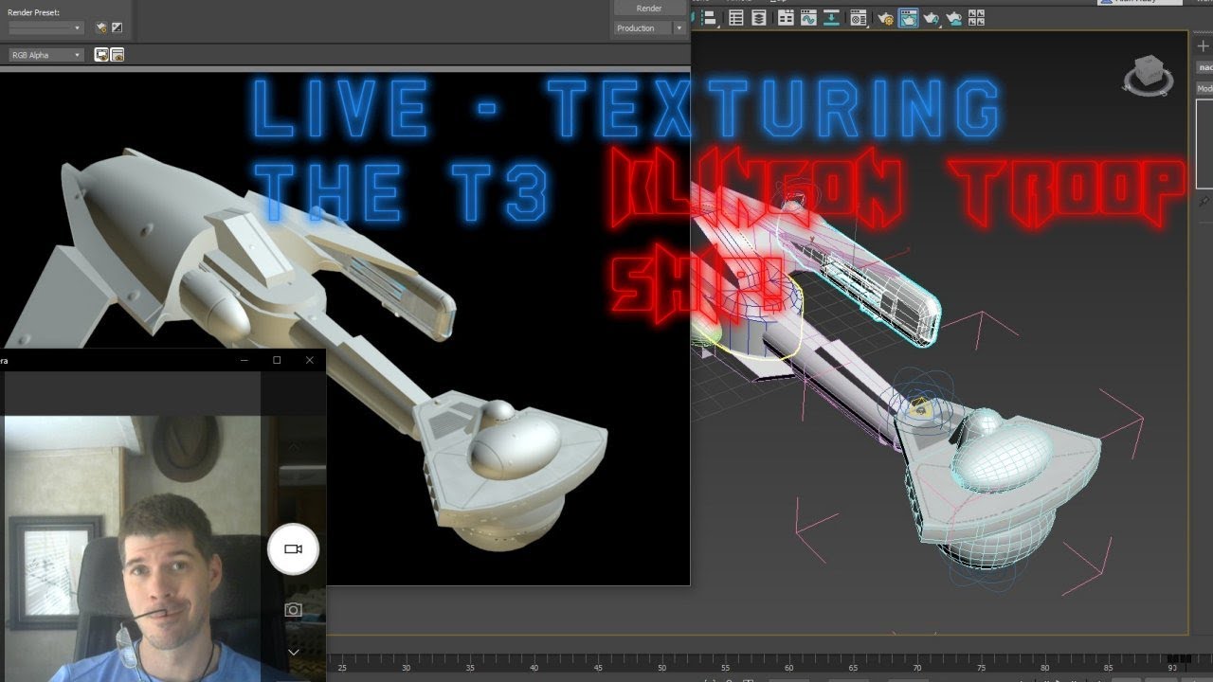Open the Scene Explorer icon in the main toolbar

click(x=736, y=17)
